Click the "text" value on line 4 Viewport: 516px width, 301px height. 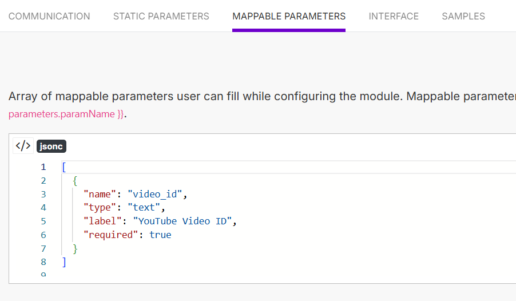144,208
